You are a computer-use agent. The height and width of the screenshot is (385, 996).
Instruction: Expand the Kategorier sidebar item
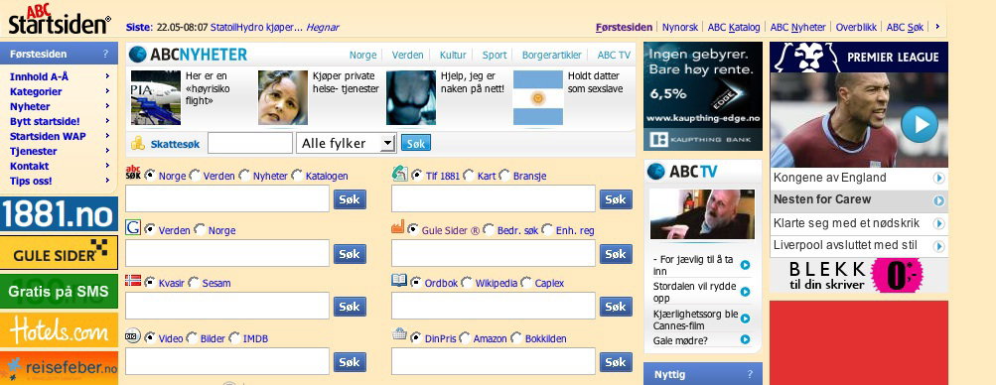coord(107,91)
